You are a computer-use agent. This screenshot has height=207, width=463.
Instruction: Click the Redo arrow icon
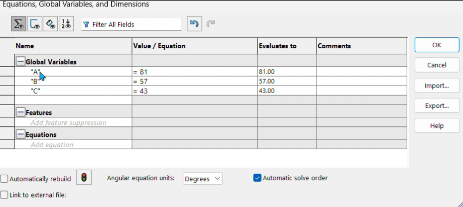(211, 24)
